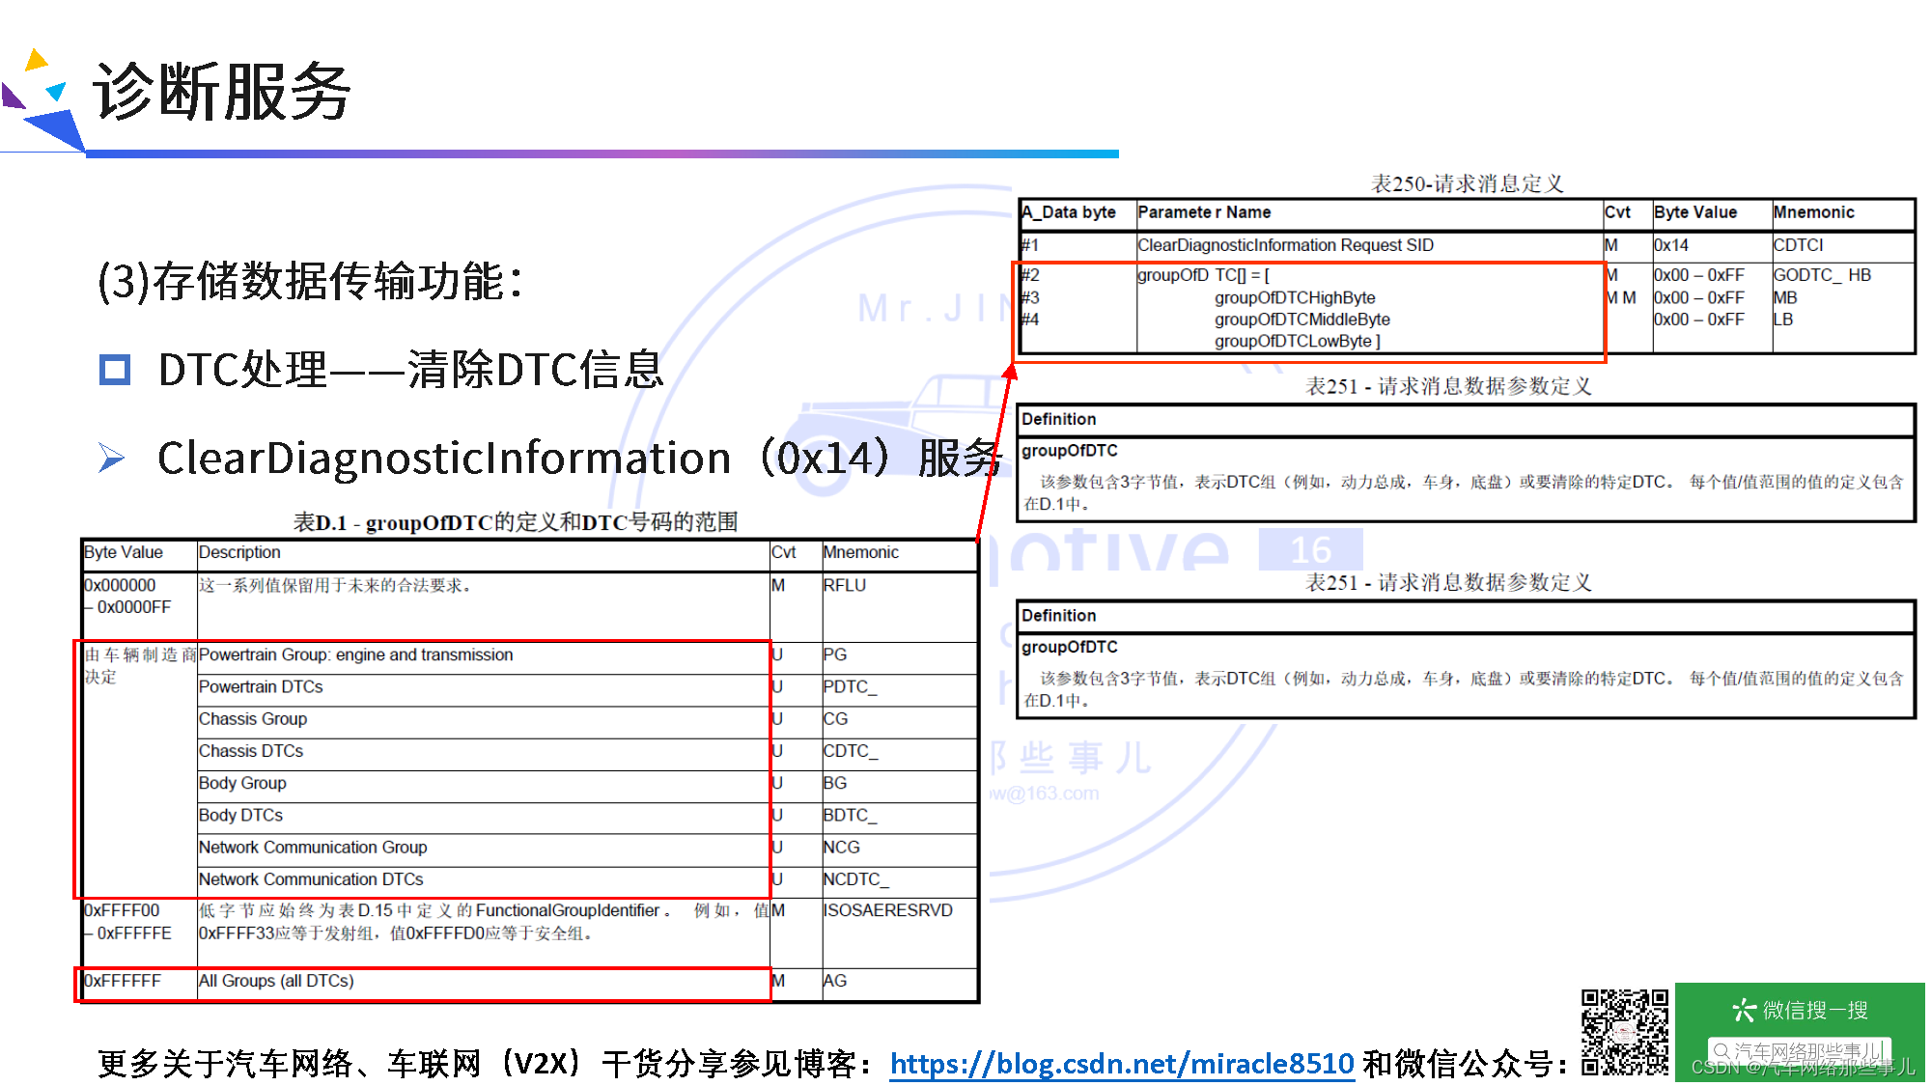Click the gradient blue-purple title underline bar
The image size is (1931, 1086).
[x=601, y=153]
